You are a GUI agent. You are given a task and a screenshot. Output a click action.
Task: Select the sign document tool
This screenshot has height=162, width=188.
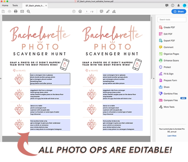(x=114, y=11)
